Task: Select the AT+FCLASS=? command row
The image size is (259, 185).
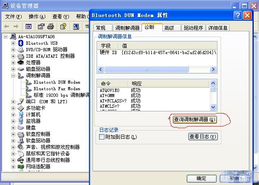Action: 153,101
